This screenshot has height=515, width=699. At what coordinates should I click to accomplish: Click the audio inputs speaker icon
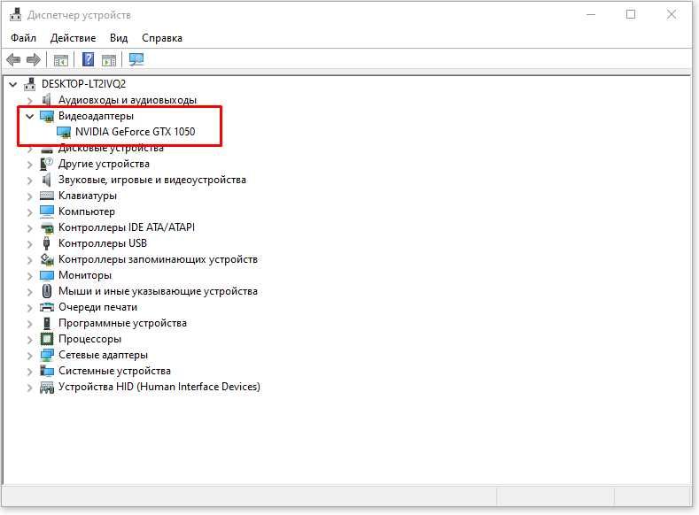click(x=46, y=100)
